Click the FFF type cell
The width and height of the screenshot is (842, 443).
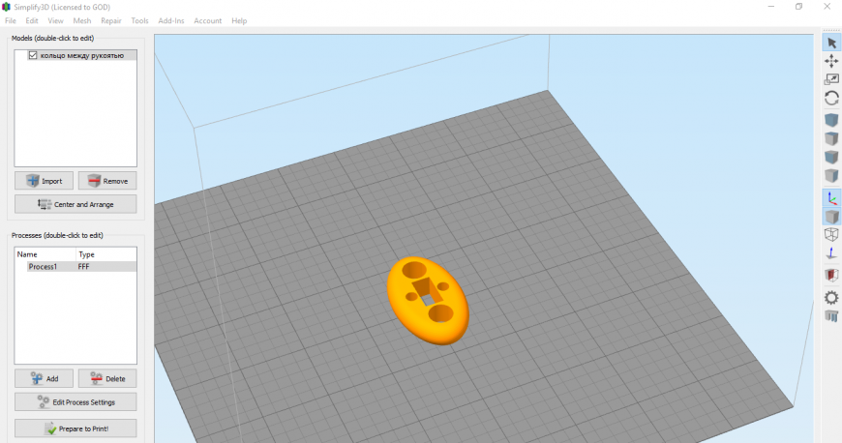pos(84,266)
